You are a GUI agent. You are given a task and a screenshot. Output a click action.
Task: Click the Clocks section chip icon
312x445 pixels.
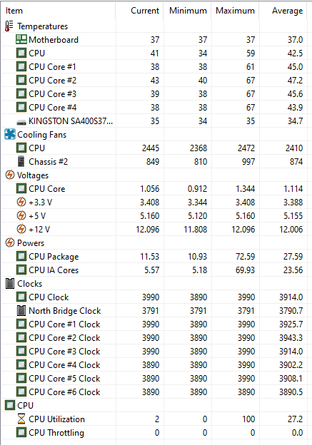pyautogui.click(x=10, y=284)
